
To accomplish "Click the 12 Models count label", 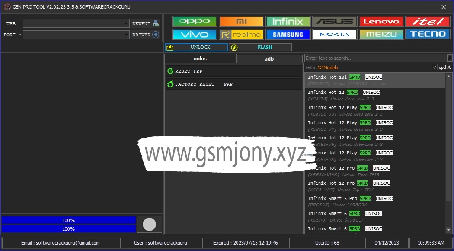I will 328,68.
